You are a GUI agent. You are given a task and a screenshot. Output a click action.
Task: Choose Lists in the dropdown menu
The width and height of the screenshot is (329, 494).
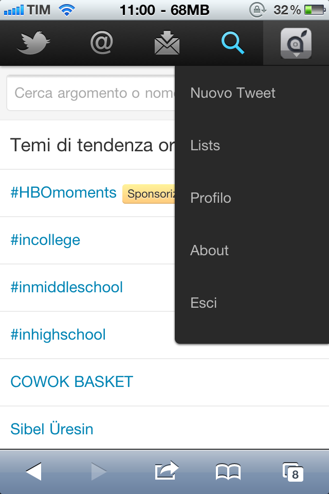pos(205,146)
